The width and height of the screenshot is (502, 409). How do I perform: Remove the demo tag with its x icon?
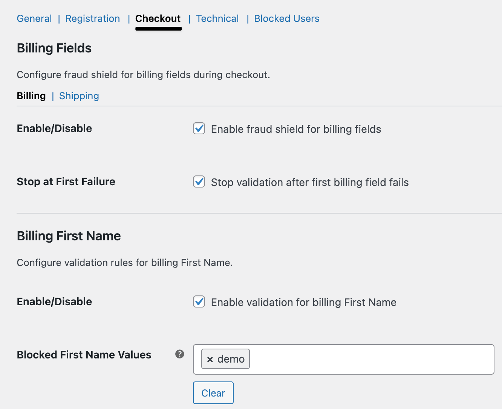point(210,359)
